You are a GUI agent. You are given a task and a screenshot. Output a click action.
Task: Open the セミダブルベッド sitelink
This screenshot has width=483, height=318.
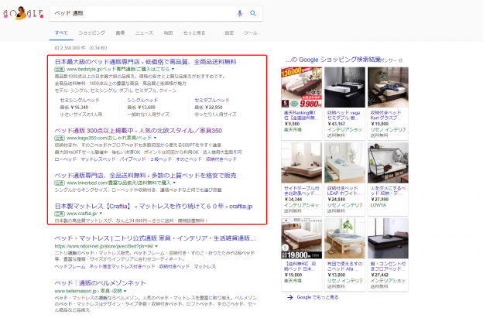click(212, 100)
